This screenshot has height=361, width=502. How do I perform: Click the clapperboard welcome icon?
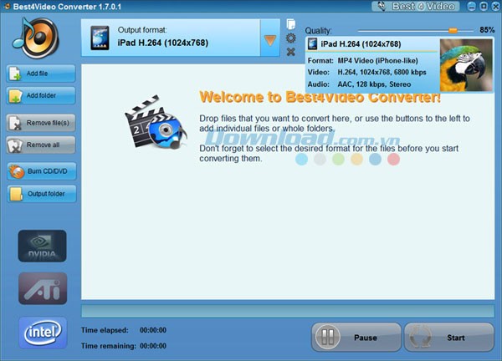tap(156, 122)
